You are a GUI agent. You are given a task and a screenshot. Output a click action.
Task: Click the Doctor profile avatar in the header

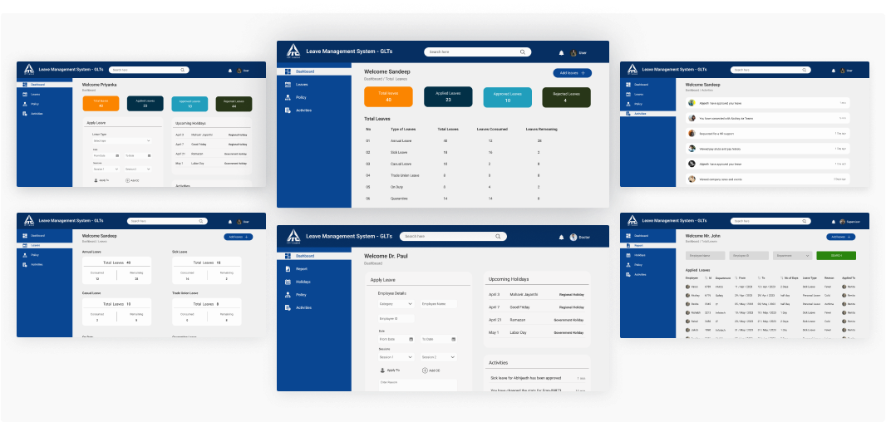573,237
